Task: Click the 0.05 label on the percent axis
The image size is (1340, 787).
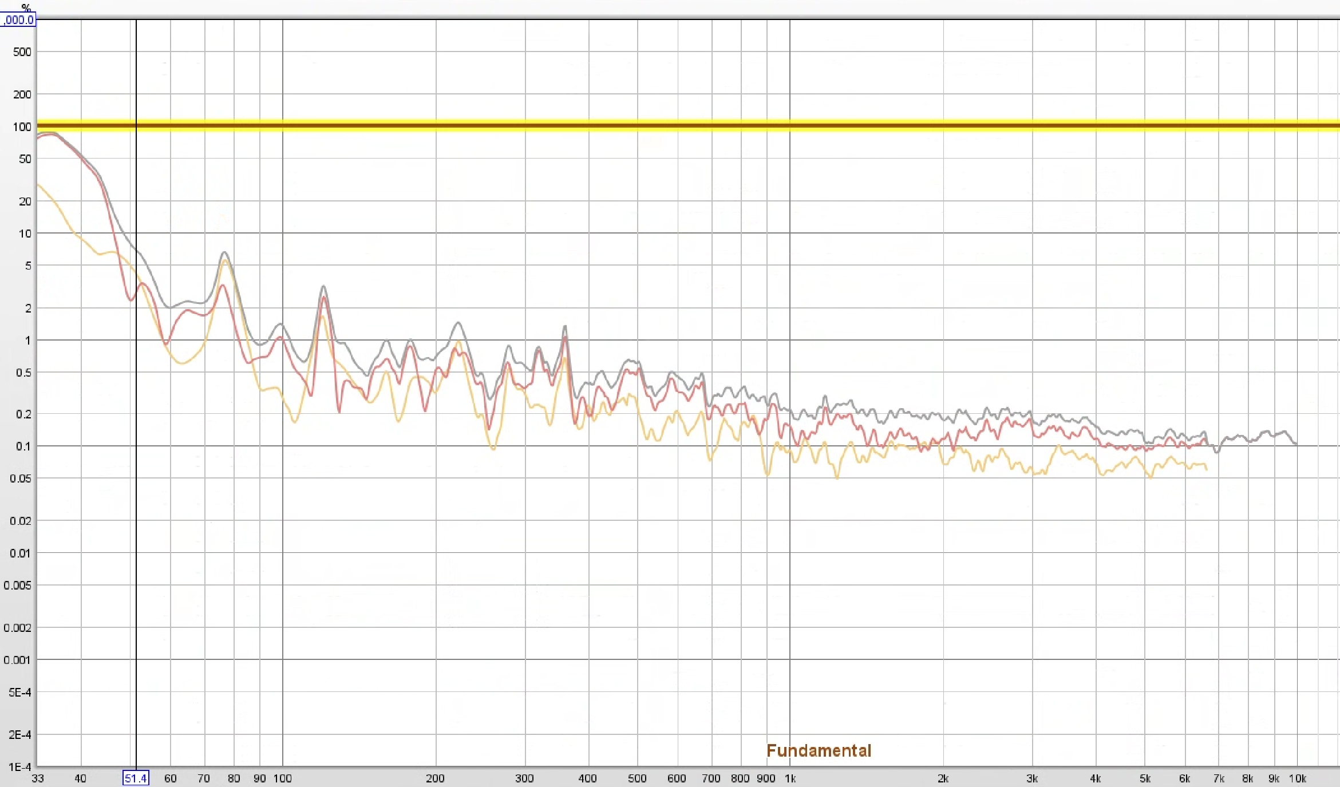Action: point(20,478)
